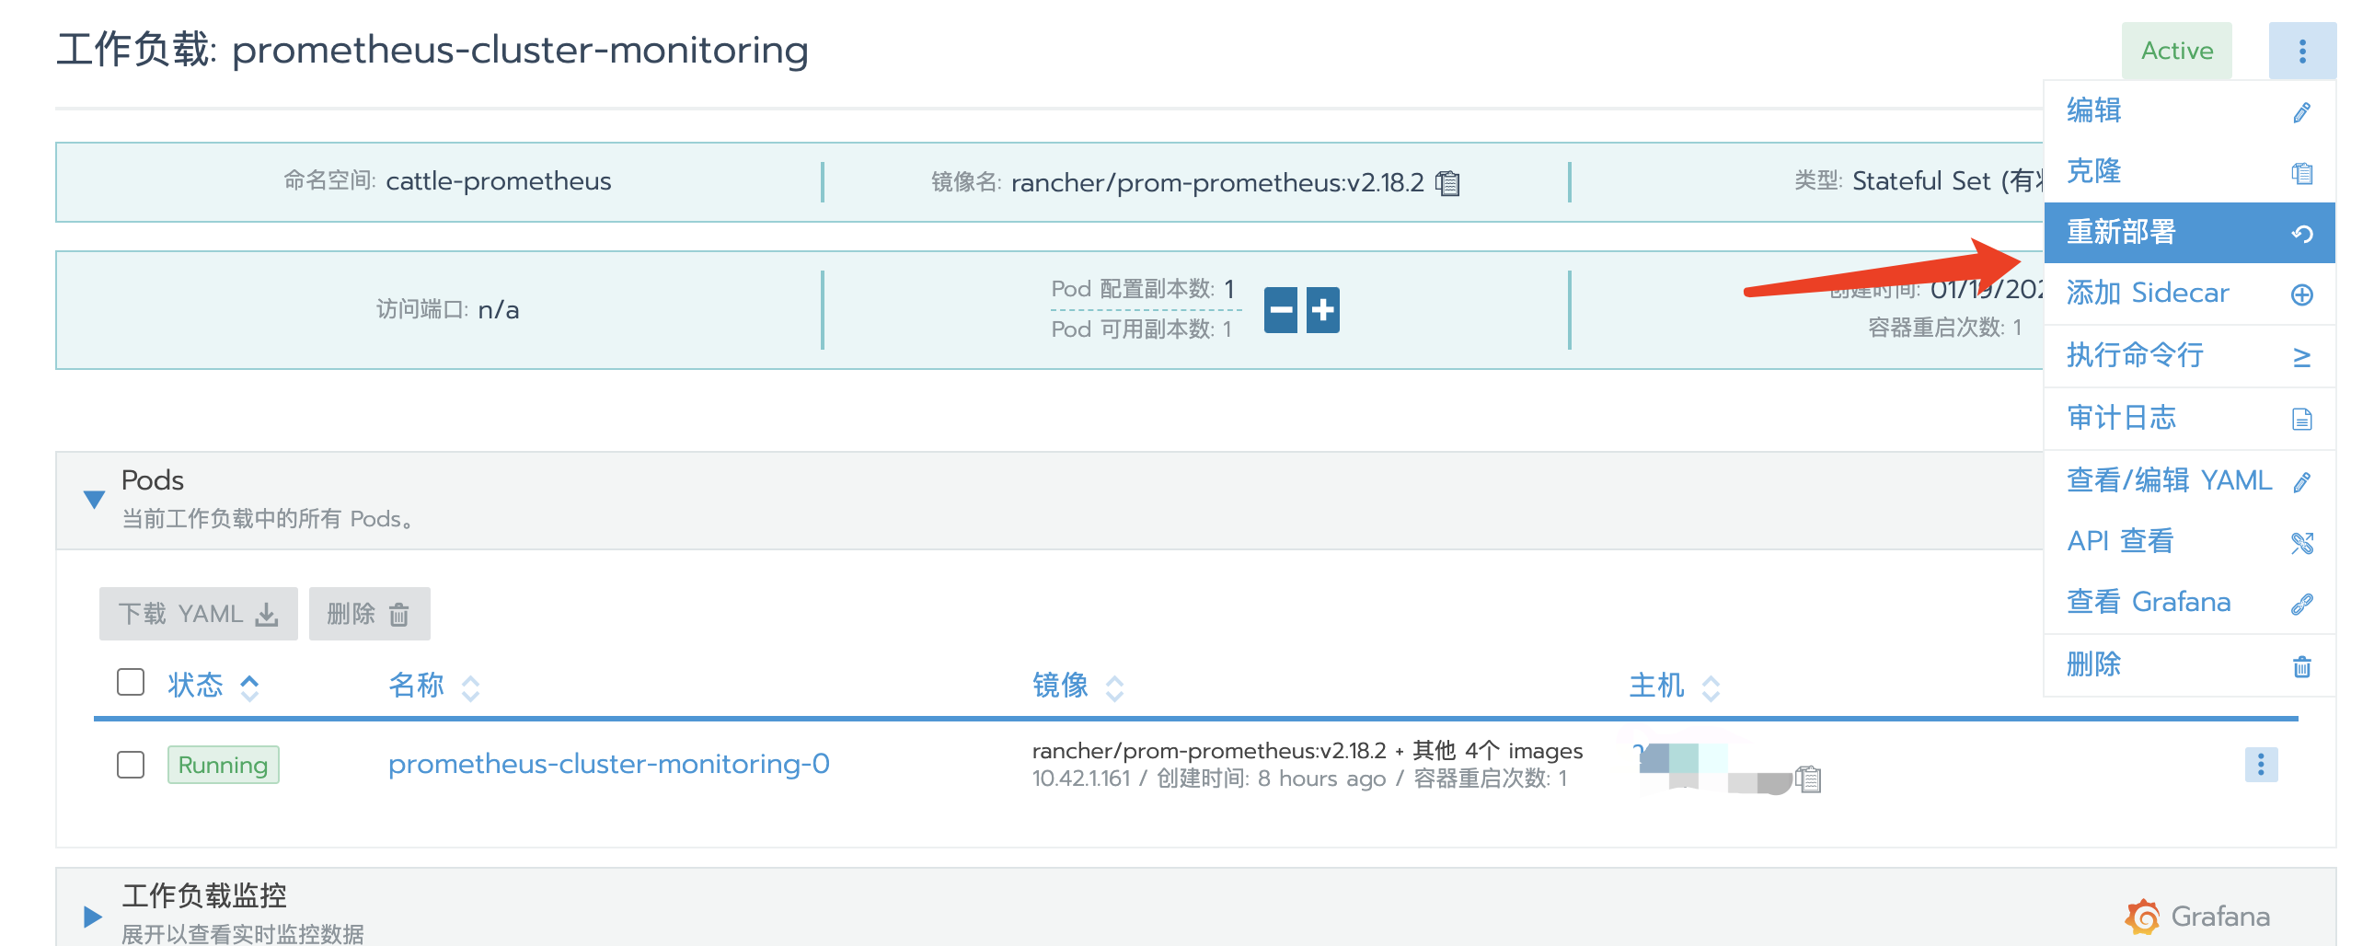
Task: Click the plus-circle icon beside 添加 Sidecar
Action: tap(2301, 295)
